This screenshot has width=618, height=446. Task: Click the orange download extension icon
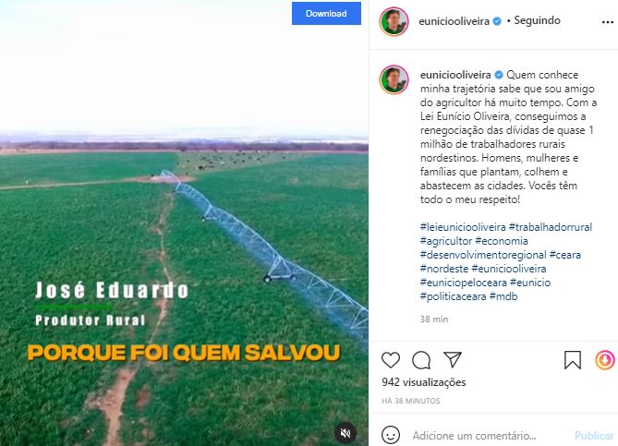coord(604,360)
